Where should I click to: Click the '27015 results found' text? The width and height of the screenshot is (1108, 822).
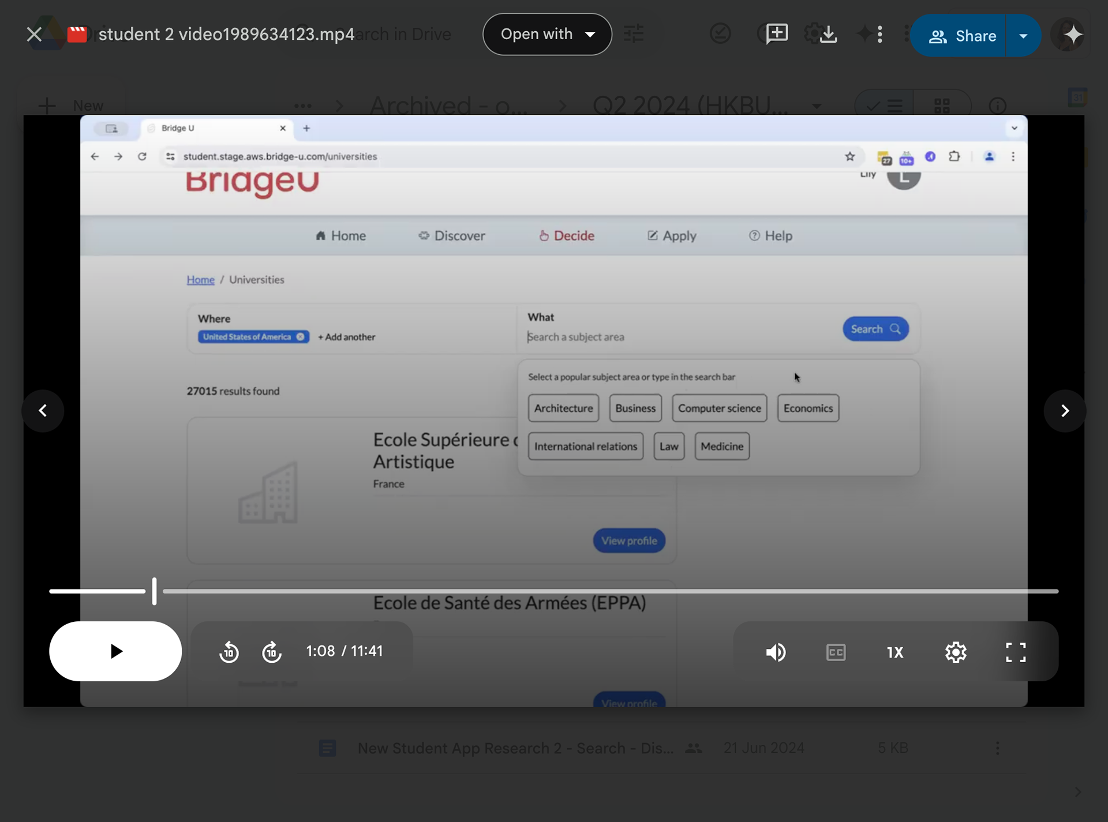tap(233, 391)
